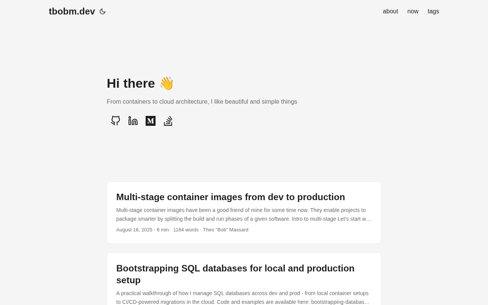The width and height of the screenshot is (488, 305).
Task: Open the now page
Action: [x=413, y=11]
